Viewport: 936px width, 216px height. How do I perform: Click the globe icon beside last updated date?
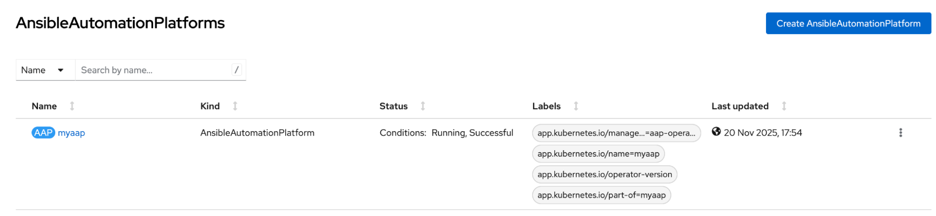click(716, 132)
